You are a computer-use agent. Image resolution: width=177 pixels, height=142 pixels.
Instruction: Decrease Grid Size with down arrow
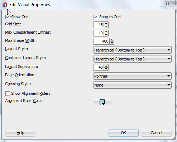(x=106, y=26)
